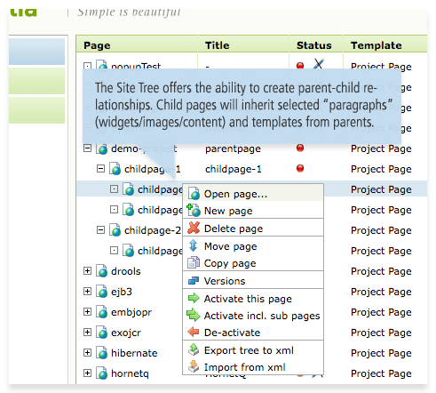
Task: Click the red arrow De-activate icon
Action: pyautogui.click(x=194, y=332)
